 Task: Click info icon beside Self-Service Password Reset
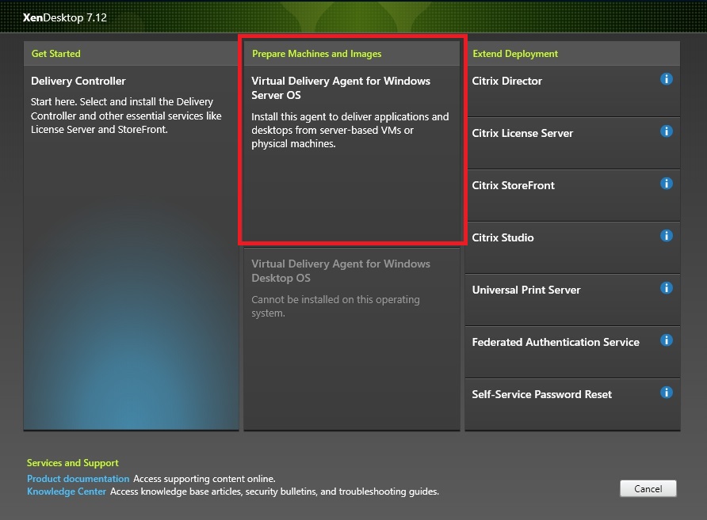pyautogui.click(x=667, y=393)
